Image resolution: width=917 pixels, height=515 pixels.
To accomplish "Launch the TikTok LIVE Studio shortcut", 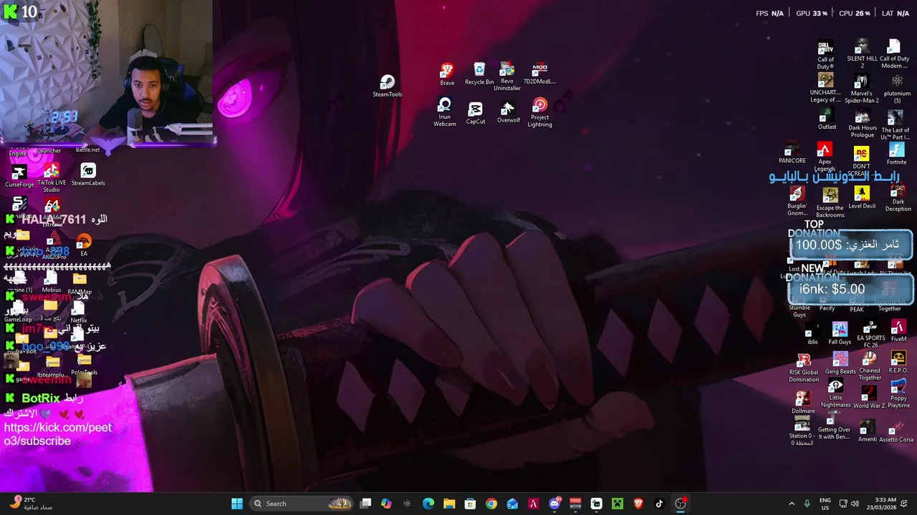I will point(52,178).
